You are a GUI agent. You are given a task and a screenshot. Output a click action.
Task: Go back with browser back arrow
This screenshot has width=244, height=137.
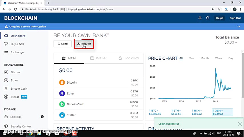click(4, 9)
